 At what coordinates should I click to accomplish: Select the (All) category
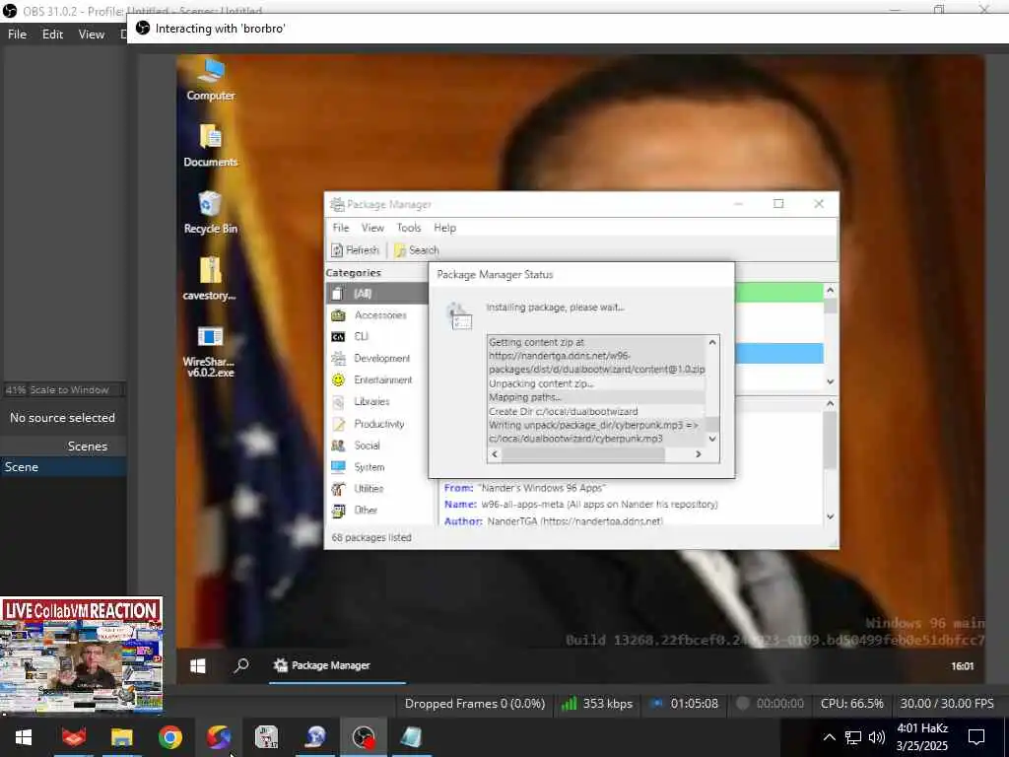point(377,294)
